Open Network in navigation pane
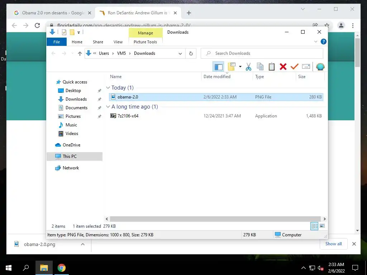The height and width of the screenshot is (275, 367). [71, 168]
